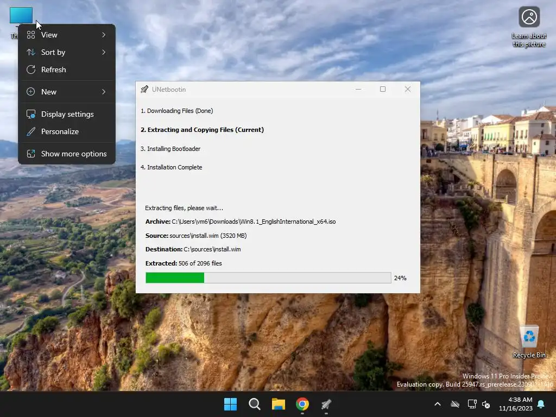556x417 pixels.
Task: Switch to Google Chrome in taskbar
Action: [302, 404]
